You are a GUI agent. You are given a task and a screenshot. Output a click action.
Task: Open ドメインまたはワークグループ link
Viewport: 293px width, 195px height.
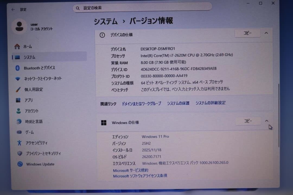(141, 103)
